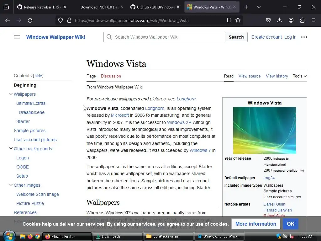321x241 pixels.
Task: Accept cookies with OK button
Action: 291,224
